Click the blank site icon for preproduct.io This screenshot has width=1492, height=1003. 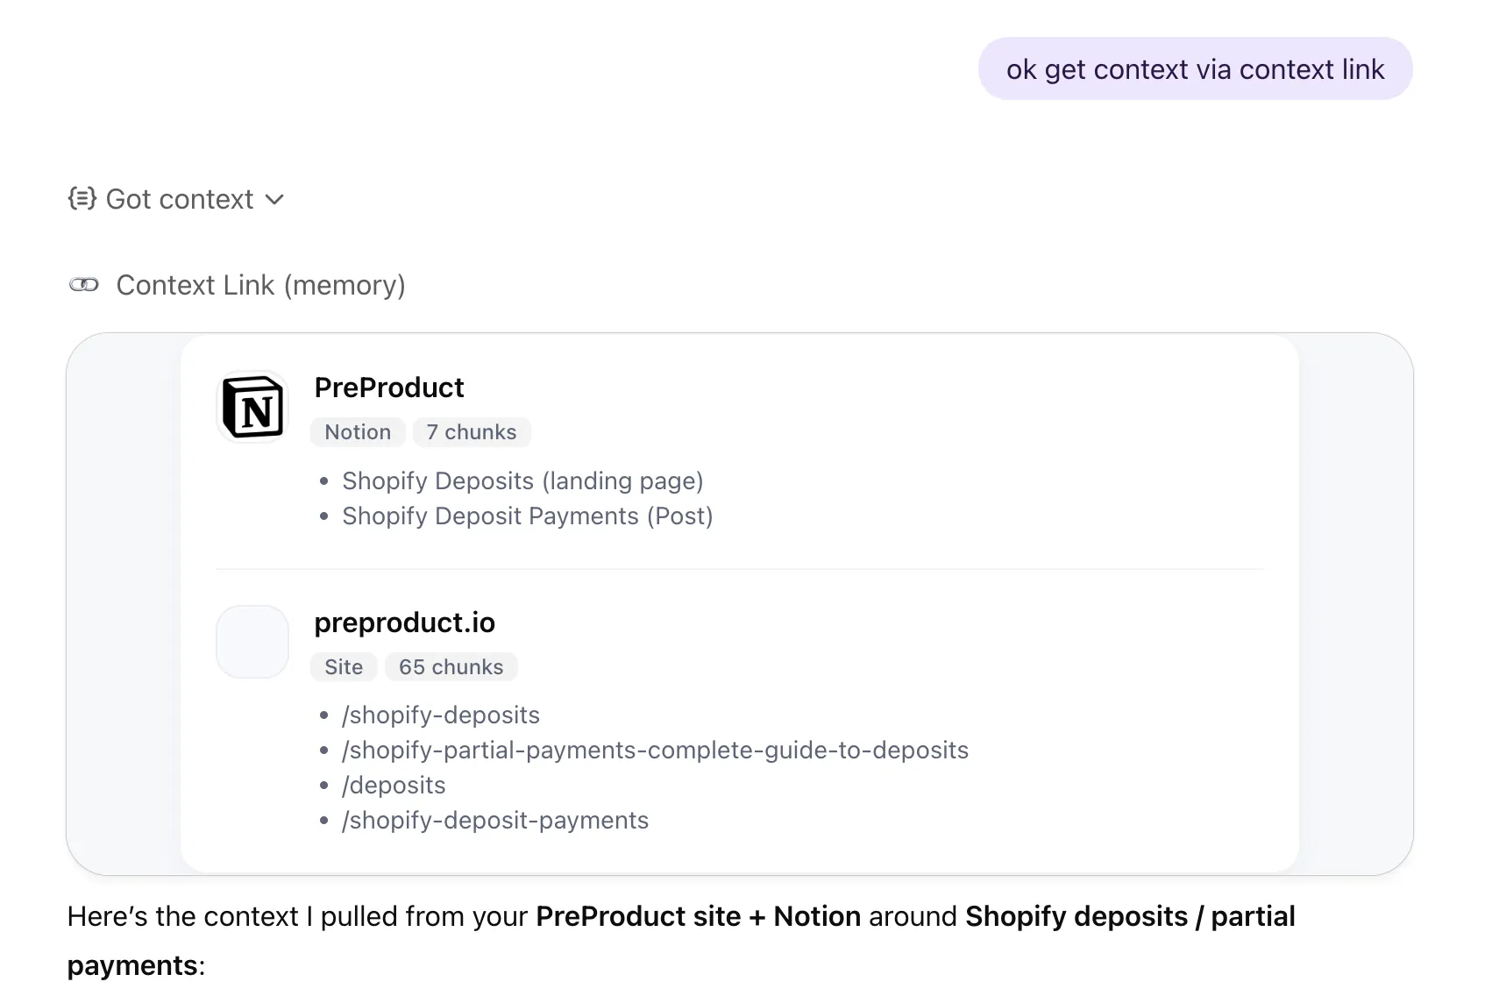(x=252, y=642)
